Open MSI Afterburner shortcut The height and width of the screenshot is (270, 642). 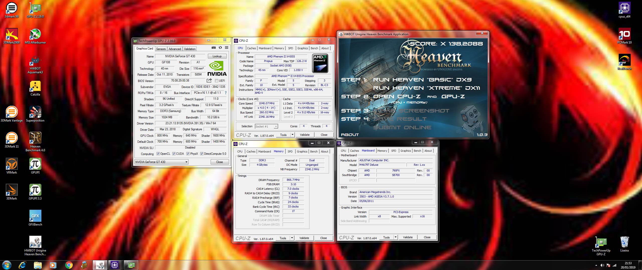(35, 36)
